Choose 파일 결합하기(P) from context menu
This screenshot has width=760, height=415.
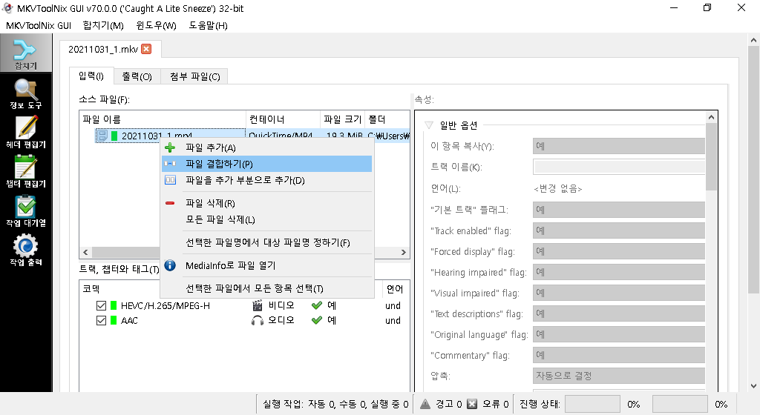(266, 164)
